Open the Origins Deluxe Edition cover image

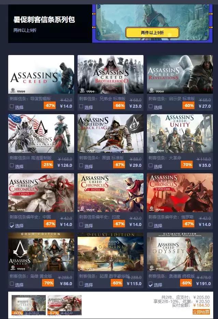(x=110, y=252)
